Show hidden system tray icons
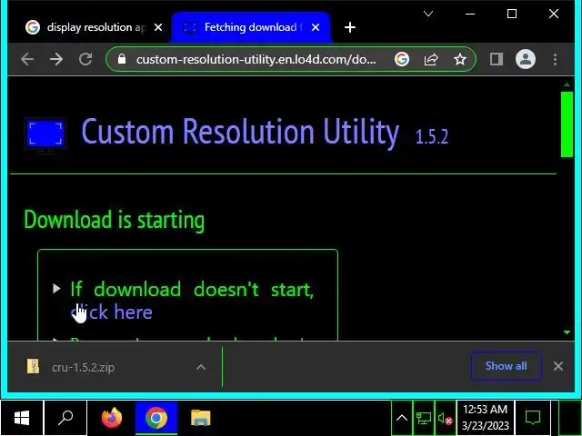 pos(402,418)
